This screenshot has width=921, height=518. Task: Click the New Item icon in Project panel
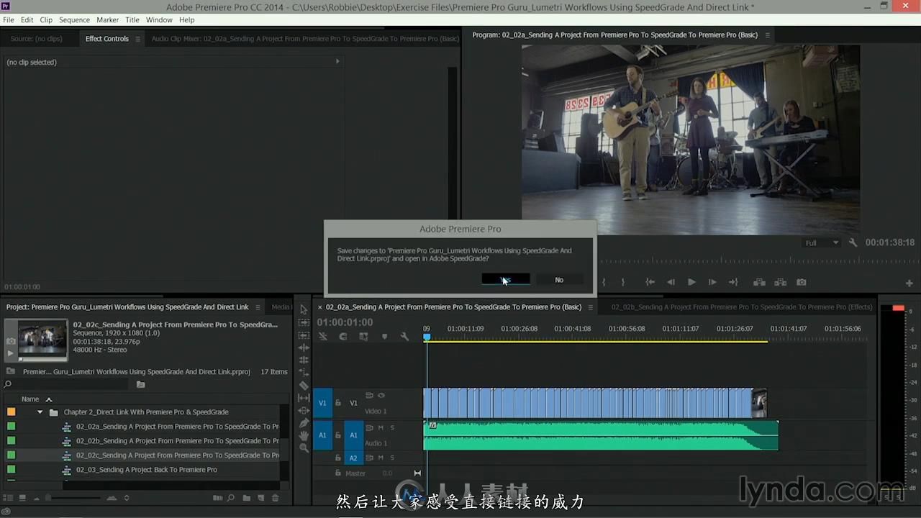tap(261, 498)
